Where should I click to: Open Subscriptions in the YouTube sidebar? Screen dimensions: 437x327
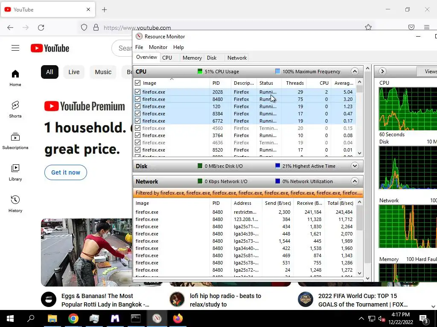15,141
